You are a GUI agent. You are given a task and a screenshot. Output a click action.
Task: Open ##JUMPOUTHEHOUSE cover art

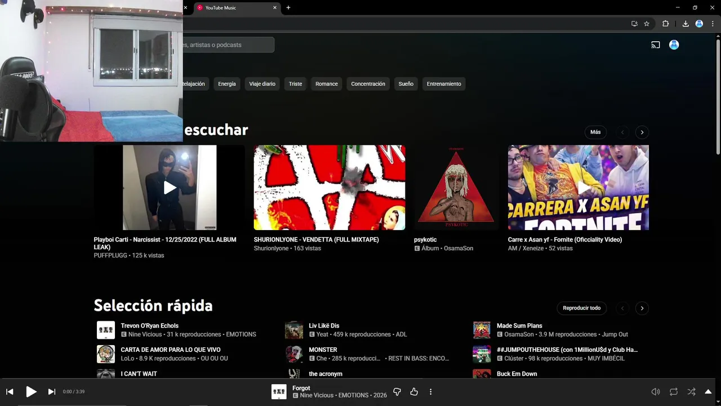[x=482, y=354]
